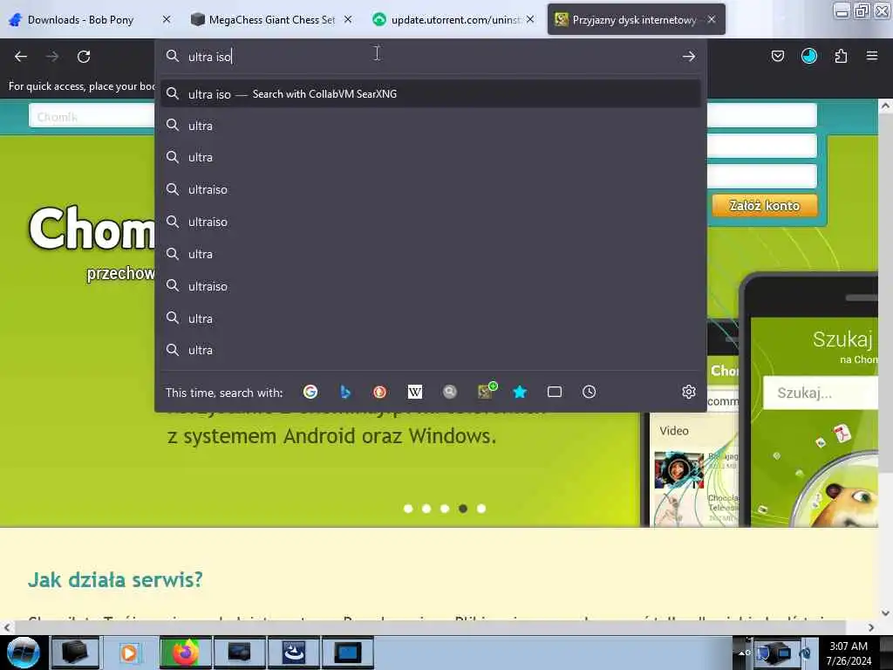The height and width of the screenshot is (670, 893).
Task: Click the Załóż konto button
Action: click(764, 206)
